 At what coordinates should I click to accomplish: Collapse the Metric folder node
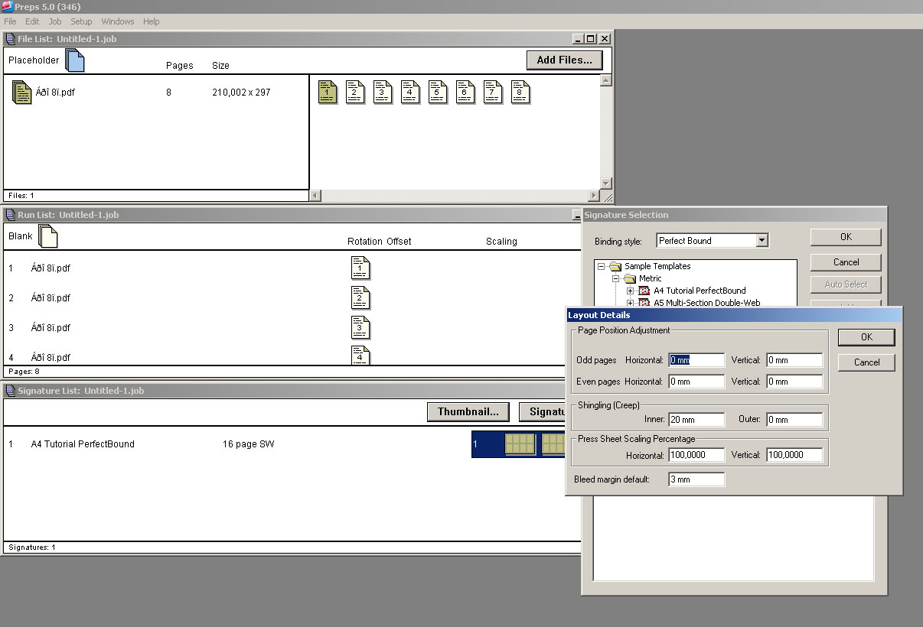tap(616, 279)
